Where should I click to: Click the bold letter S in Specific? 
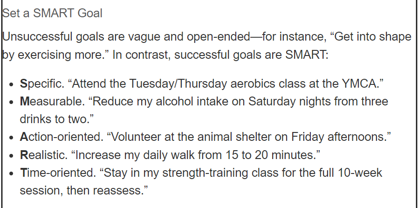pos(23,84)
